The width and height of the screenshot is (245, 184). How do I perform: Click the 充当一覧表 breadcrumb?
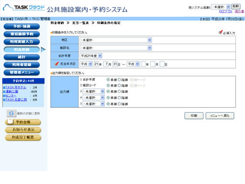tap(80, 23)
